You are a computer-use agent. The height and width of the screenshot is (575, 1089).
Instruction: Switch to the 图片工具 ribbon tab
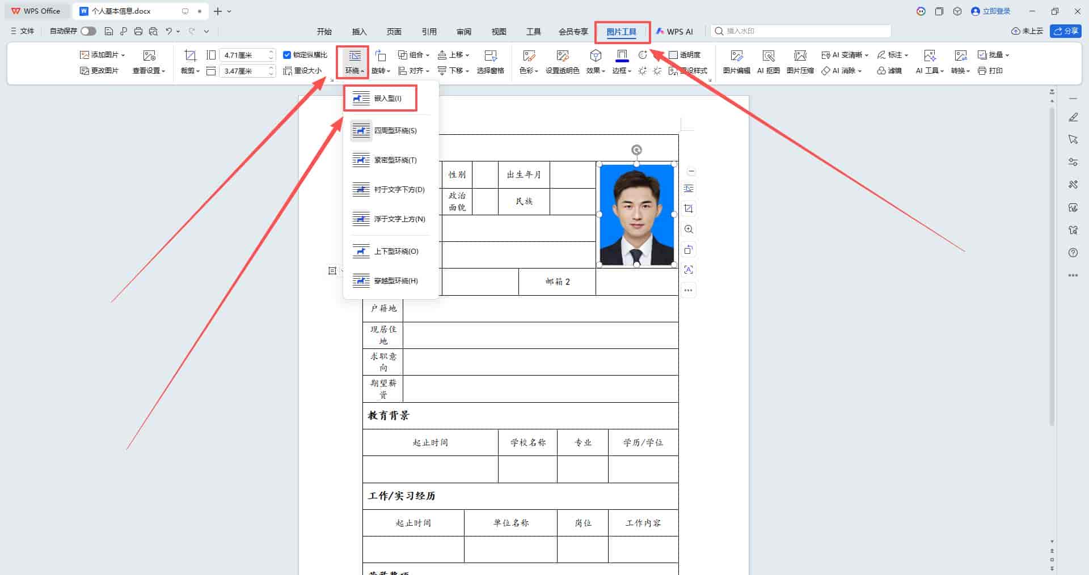tap(622, 32)
